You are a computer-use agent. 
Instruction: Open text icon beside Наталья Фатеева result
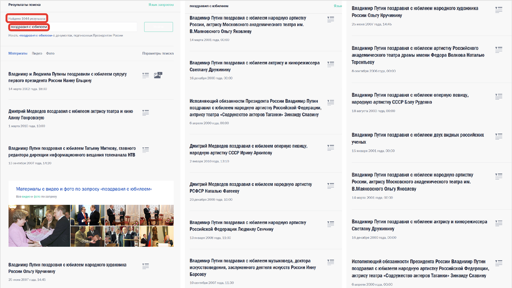[x=330, y=186]
